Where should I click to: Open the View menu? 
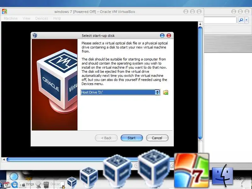[x=26, y=18]
